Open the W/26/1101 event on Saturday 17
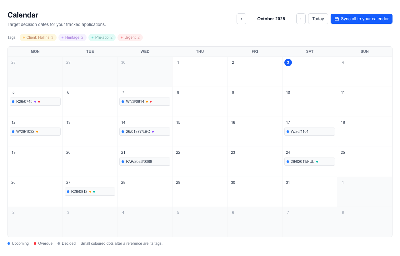Image resolution: width=400 pixels, height=256 pixels. (310, 132)
